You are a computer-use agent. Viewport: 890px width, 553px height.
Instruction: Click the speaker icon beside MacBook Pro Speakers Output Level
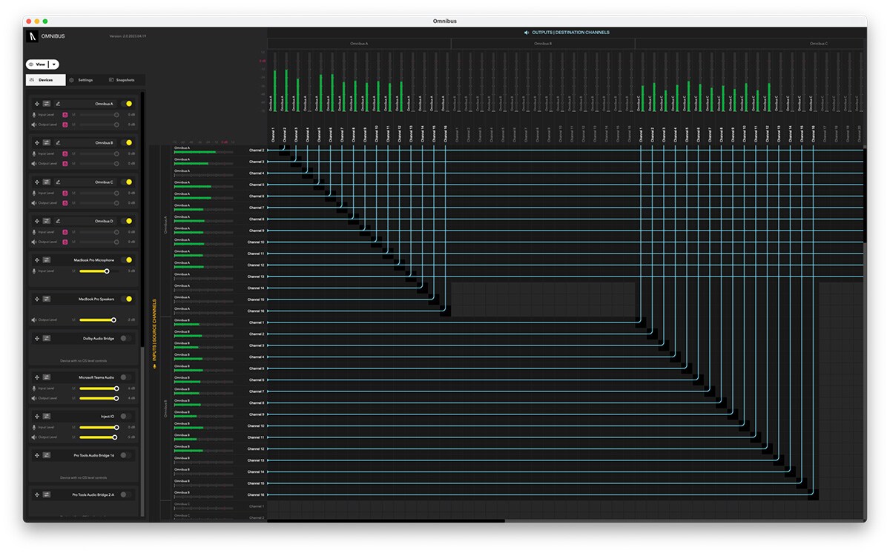coord(34,320)
